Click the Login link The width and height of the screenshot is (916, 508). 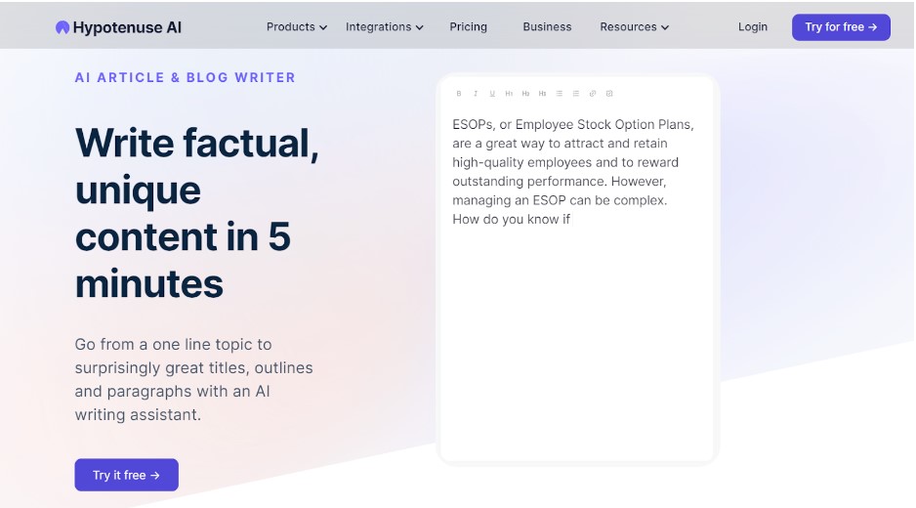tap(753, 27)
